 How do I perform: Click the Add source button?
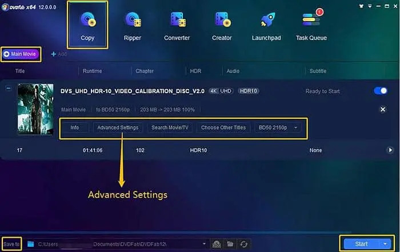click(59, 54)
